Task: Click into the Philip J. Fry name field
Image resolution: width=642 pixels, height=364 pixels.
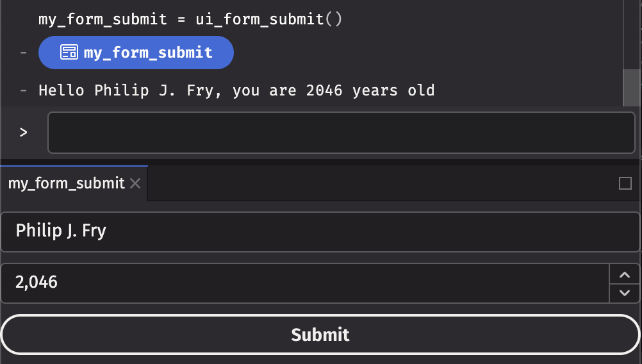Action: point(320,231)
